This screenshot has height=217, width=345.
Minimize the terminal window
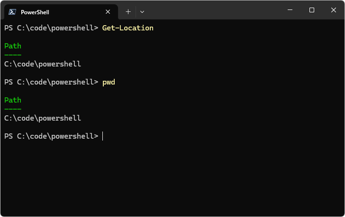click(290, 10)
